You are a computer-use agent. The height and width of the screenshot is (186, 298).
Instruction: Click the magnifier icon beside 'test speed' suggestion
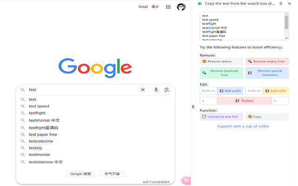tap(23, 106)
